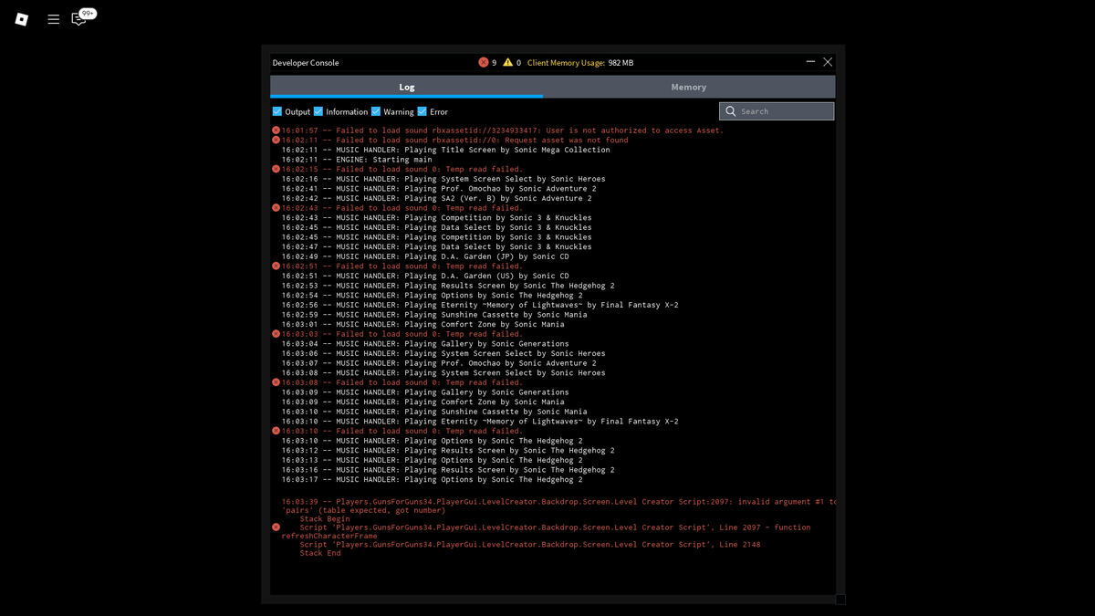Select 16:03:01 'Comfort Zone by Sonic Mania' line
The height and width of the screenshot is (616, 1095).
pos(422,324)
